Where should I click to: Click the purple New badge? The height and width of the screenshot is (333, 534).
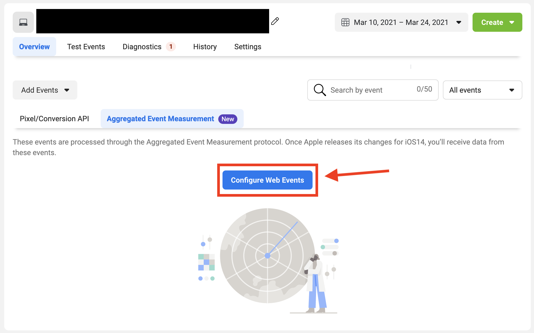coord(228,119)
